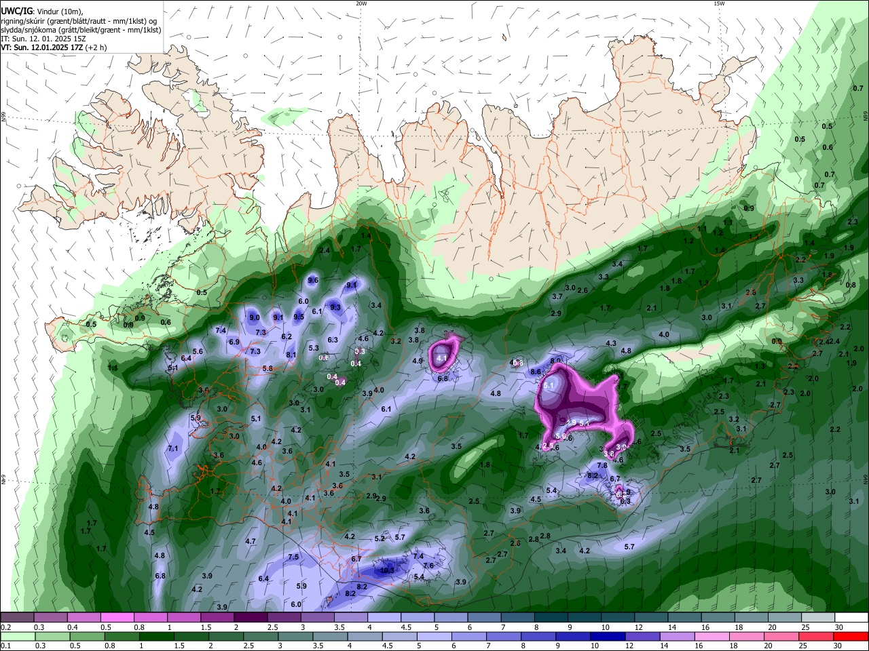Select the 4.3 precipitation value on the map
Image resolution: width=869 pixels, height=651 pixels.
pos(610,344)
